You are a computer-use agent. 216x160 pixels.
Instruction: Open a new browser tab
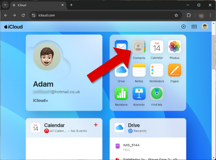71,5
